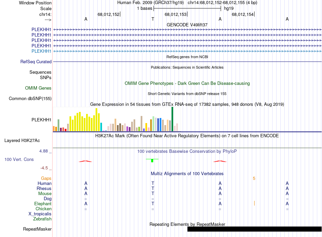
Task: Click the green PhyloP conservation bar
Action: click(152, 161)
